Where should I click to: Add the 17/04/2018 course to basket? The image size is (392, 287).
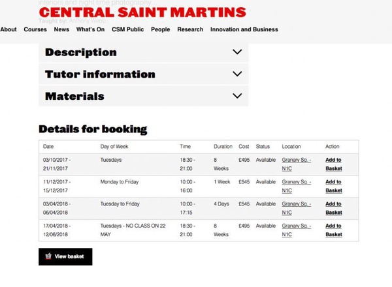coord(334,230)
